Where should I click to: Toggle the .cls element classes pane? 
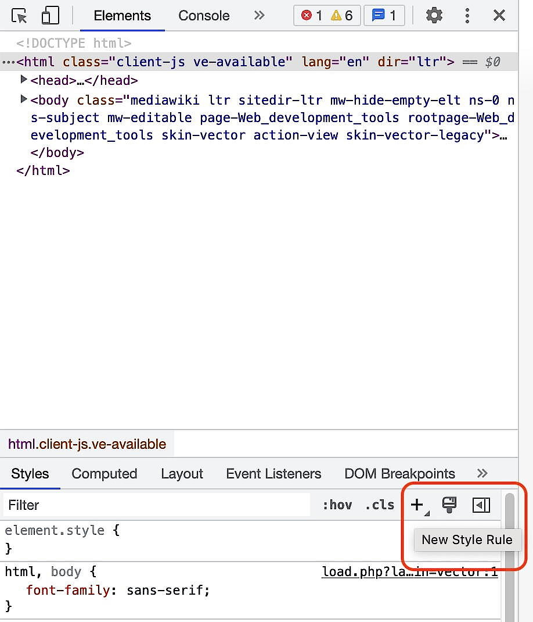(380, 505)
